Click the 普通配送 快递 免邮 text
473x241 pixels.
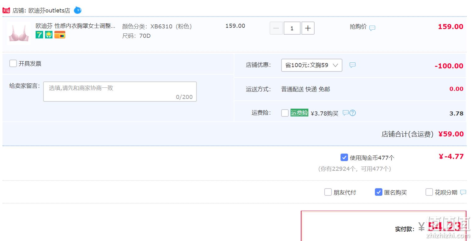(306, 89)
